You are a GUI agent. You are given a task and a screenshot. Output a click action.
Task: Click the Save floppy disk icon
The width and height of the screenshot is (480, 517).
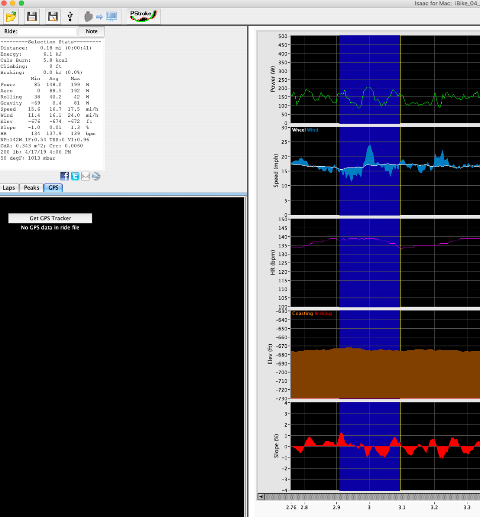pyautogui.click(x=32, y=17)
